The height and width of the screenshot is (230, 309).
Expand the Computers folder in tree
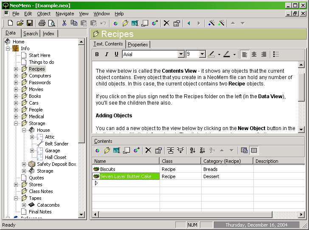click(16, 76)
